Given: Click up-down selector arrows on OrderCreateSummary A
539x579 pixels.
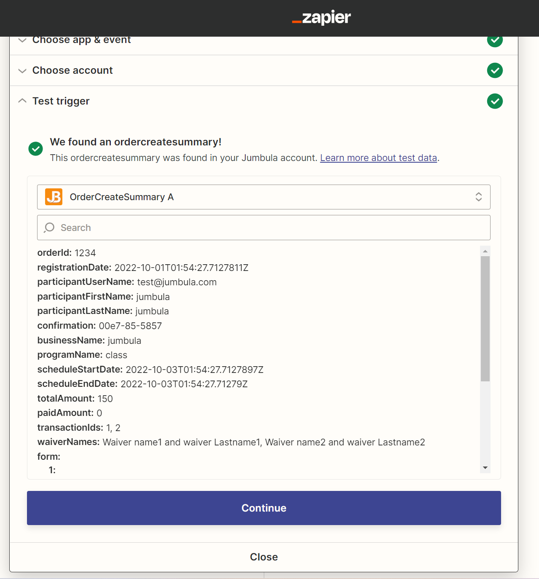Looking at the screenshot, I should pos(479,197).
